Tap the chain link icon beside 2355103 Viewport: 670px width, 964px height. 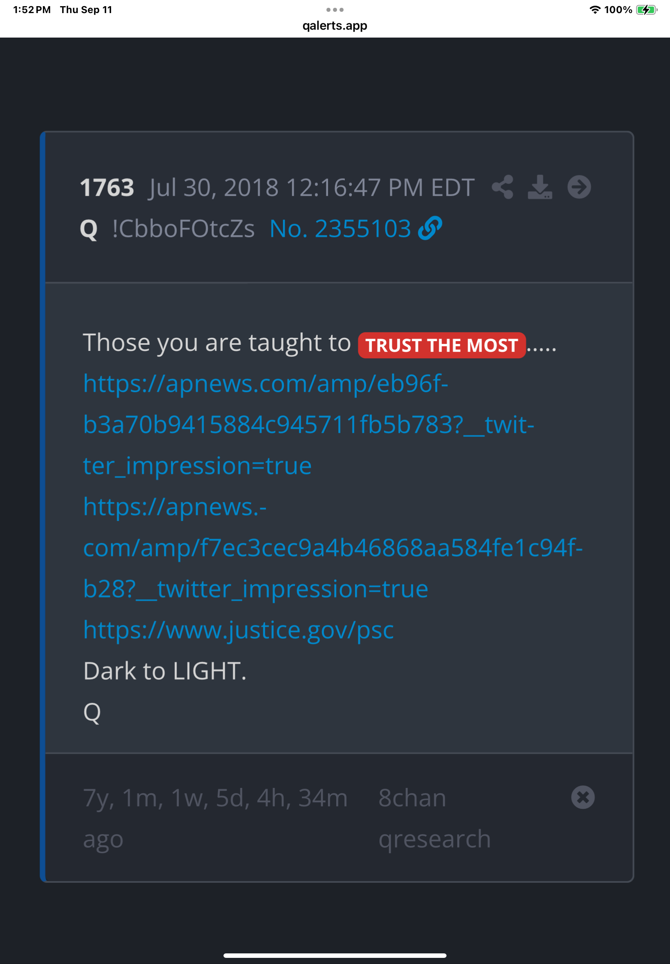click(x=430, y=228)
